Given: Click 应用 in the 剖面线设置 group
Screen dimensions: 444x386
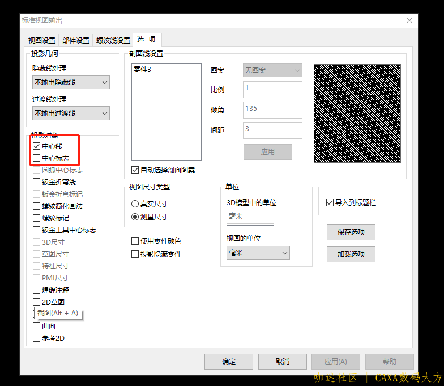Looking at the screenshot, I should 267,152.
